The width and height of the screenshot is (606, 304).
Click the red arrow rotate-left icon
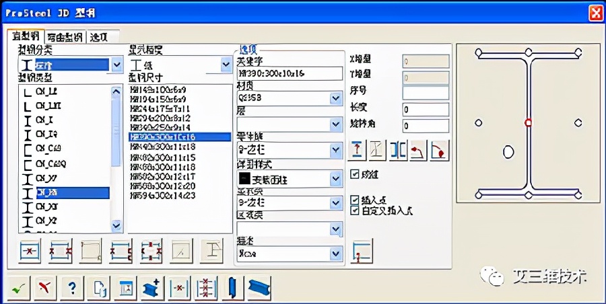pos(419,151)
